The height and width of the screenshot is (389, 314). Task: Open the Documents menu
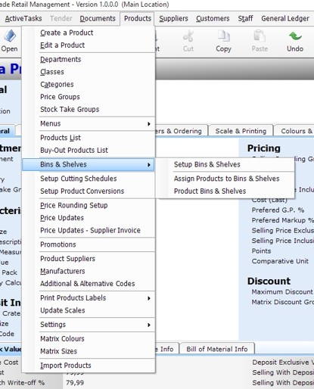[98, 19]
